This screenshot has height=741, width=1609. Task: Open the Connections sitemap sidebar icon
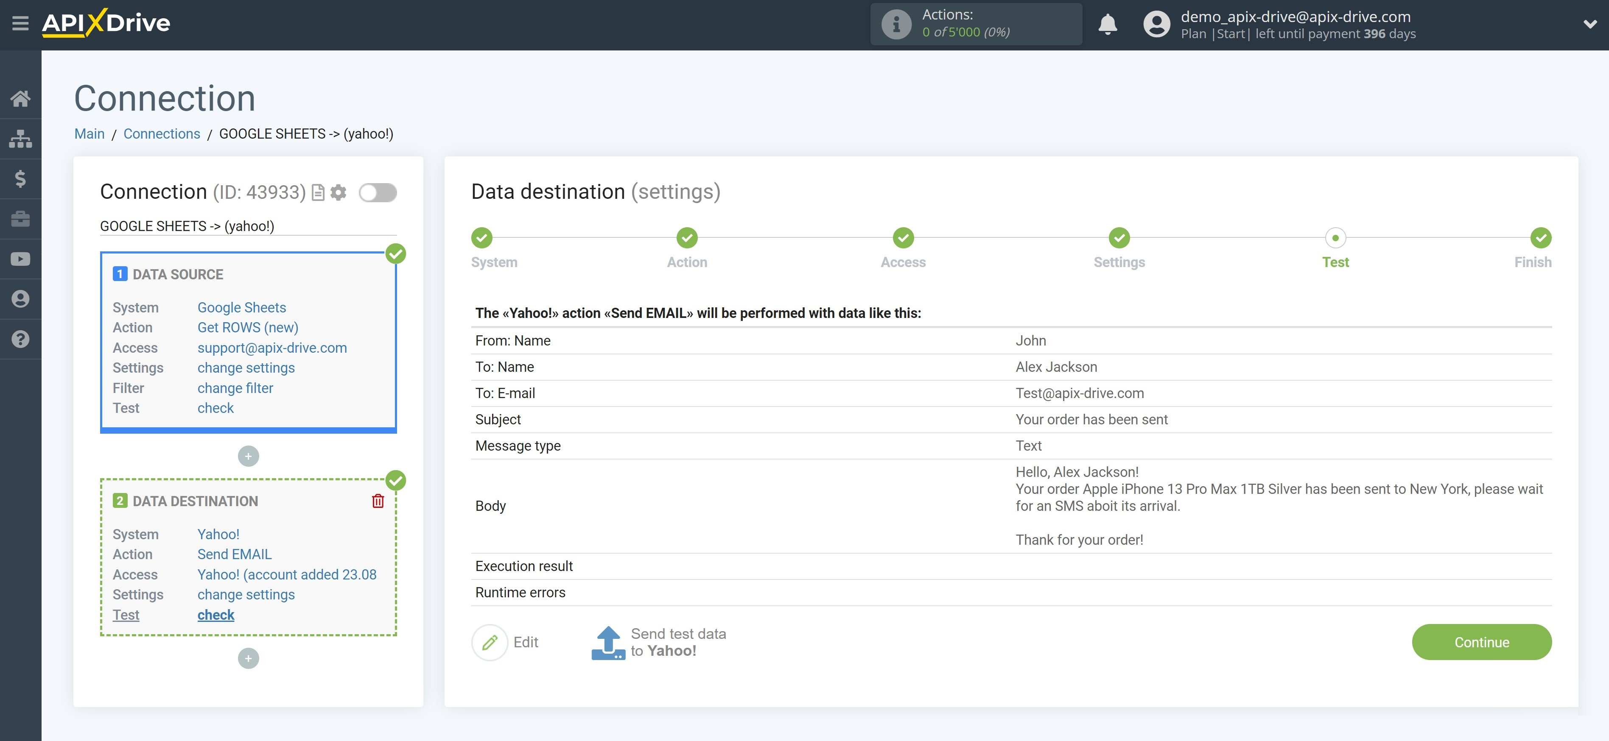pyautogui.click(x=20, y=139)
